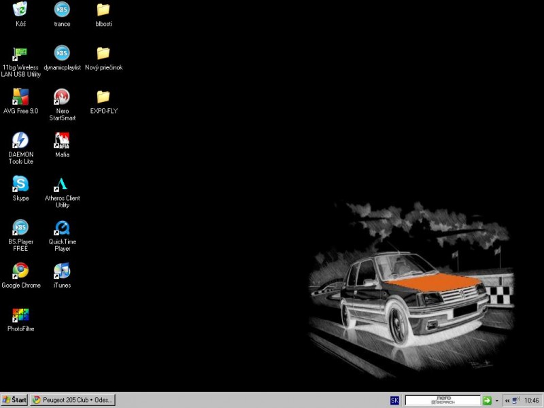This screenshot has height=408, width=544.
Task: Open the Skype desktop icon
Action: coord(20,184)
